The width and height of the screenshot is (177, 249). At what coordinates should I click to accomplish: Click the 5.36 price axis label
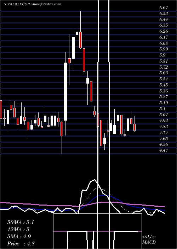coord(164,91)
